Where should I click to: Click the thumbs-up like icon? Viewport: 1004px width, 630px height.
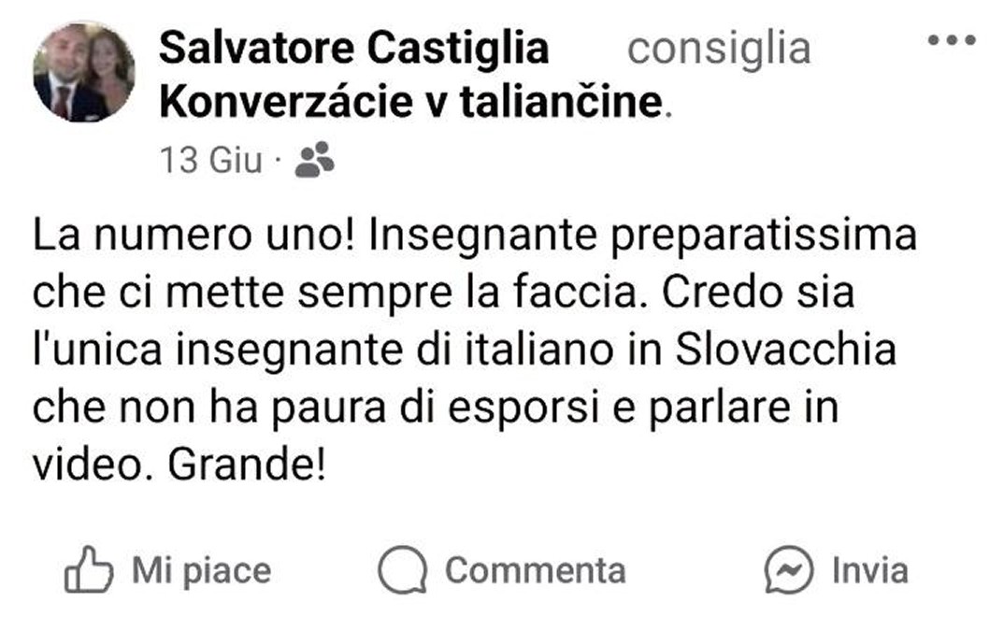click(x=89, y=569)
